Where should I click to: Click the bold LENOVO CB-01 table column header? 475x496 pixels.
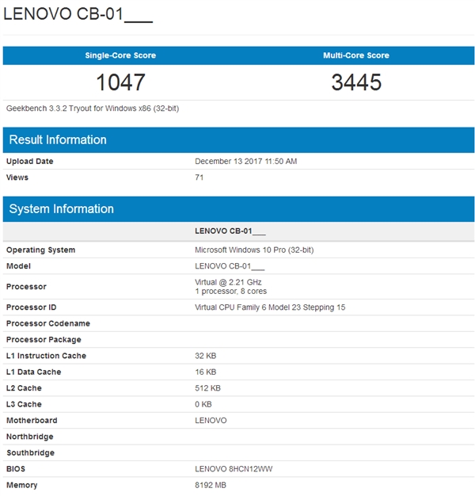tap(230, 231)
